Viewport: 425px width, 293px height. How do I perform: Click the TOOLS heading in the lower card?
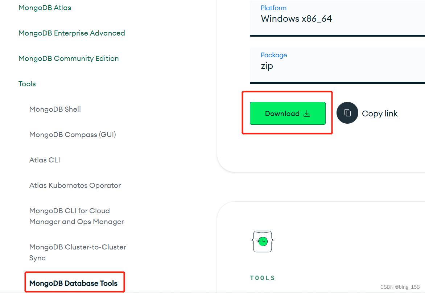tap(262, 278)
